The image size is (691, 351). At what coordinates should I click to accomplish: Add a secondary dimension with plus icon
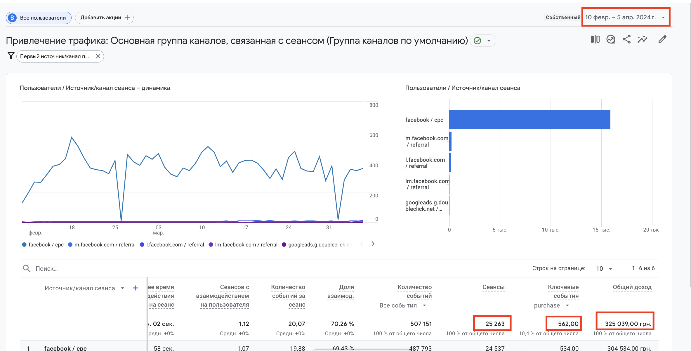click(135, 288)
